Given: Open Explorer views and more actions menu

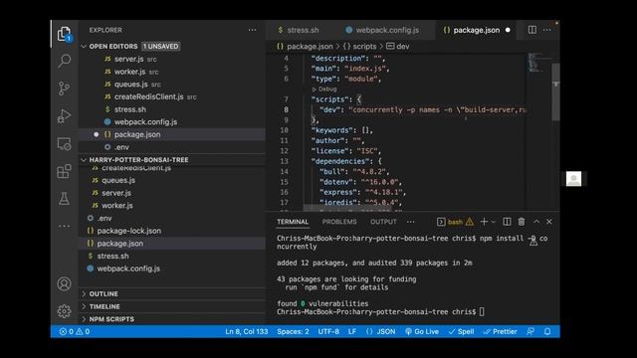Looking at the screenshot, I should click(x=252, y=30).
